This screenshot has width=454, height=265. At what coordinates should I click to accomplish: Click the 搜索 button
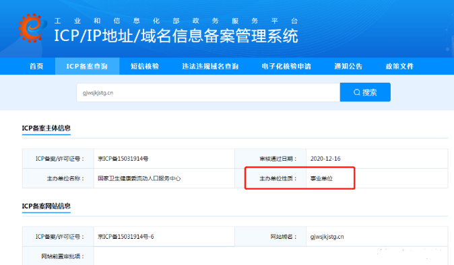pos(365,92)
